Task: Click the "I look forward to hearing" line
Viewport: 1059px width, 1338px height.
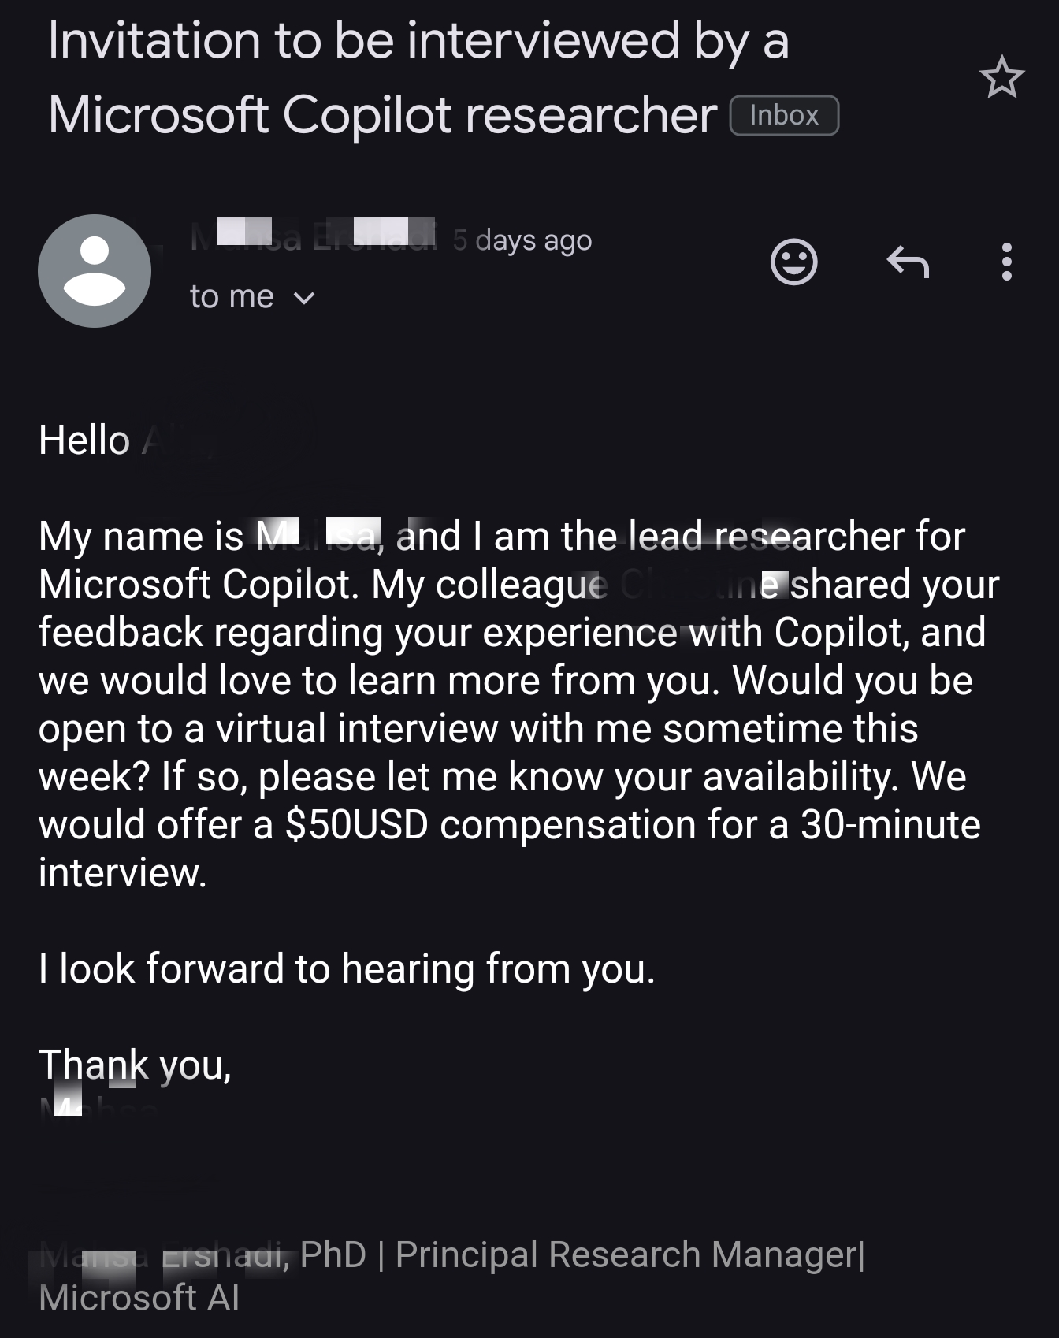Action: [x=347, y=968]
